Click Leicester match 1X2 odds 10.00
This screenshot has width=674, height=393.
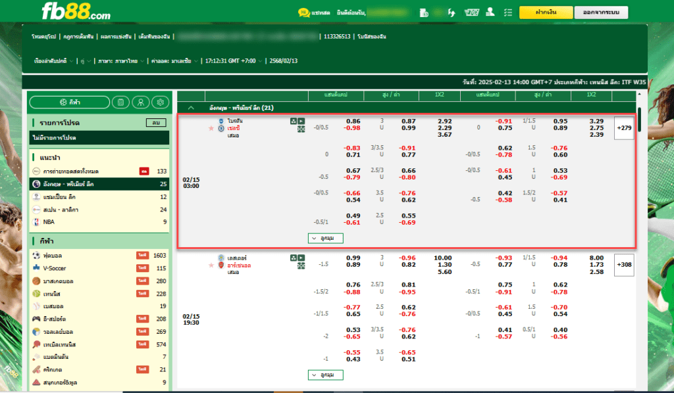pyautogui.click(x=443, y=258)
